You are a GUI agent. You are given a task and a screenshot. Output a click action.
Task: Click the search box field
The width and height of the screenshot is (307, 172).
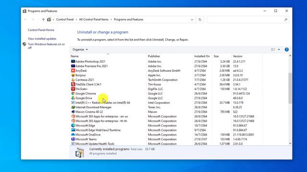pyautogui.click(x=248, y=20)
